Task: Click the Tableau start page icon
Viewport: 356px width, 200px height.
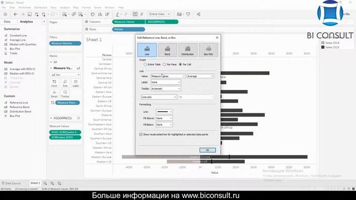Action: [x=5, y=14]
